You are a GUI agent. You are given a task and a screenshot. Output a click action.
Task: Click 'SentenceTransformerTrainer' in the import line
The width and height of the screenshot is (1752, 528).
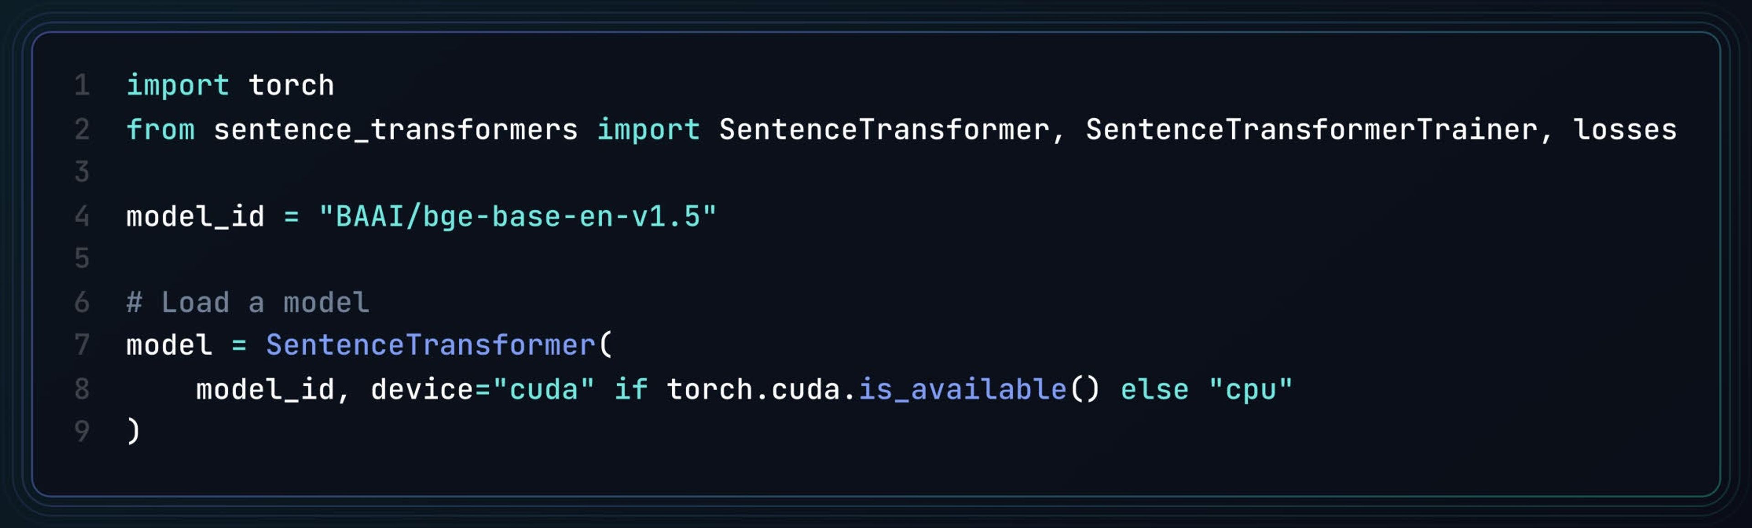[x=1311, y=129]
